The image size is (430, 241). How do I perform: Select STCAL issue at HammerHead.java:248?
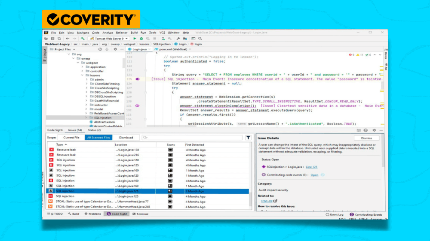point(148,207)
